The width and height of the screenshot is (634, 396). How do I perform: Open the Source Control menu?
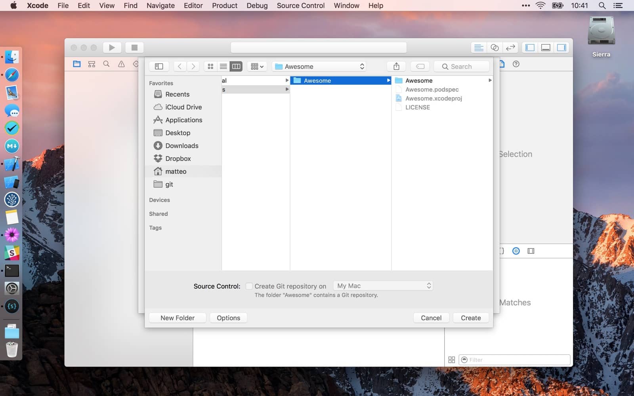[300, 6]
